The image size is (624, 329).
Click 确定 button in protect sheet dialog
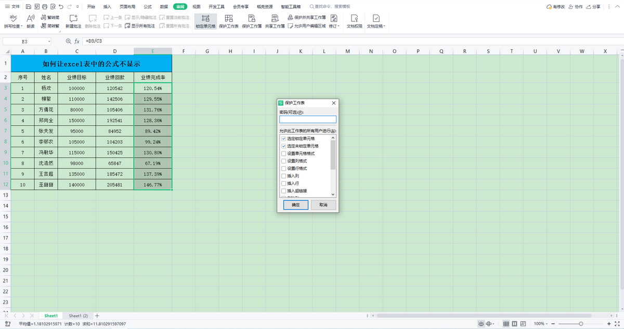click(295, 205)
